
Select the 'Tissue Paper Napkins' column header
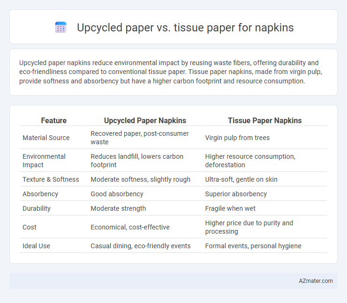coord(264,120)
